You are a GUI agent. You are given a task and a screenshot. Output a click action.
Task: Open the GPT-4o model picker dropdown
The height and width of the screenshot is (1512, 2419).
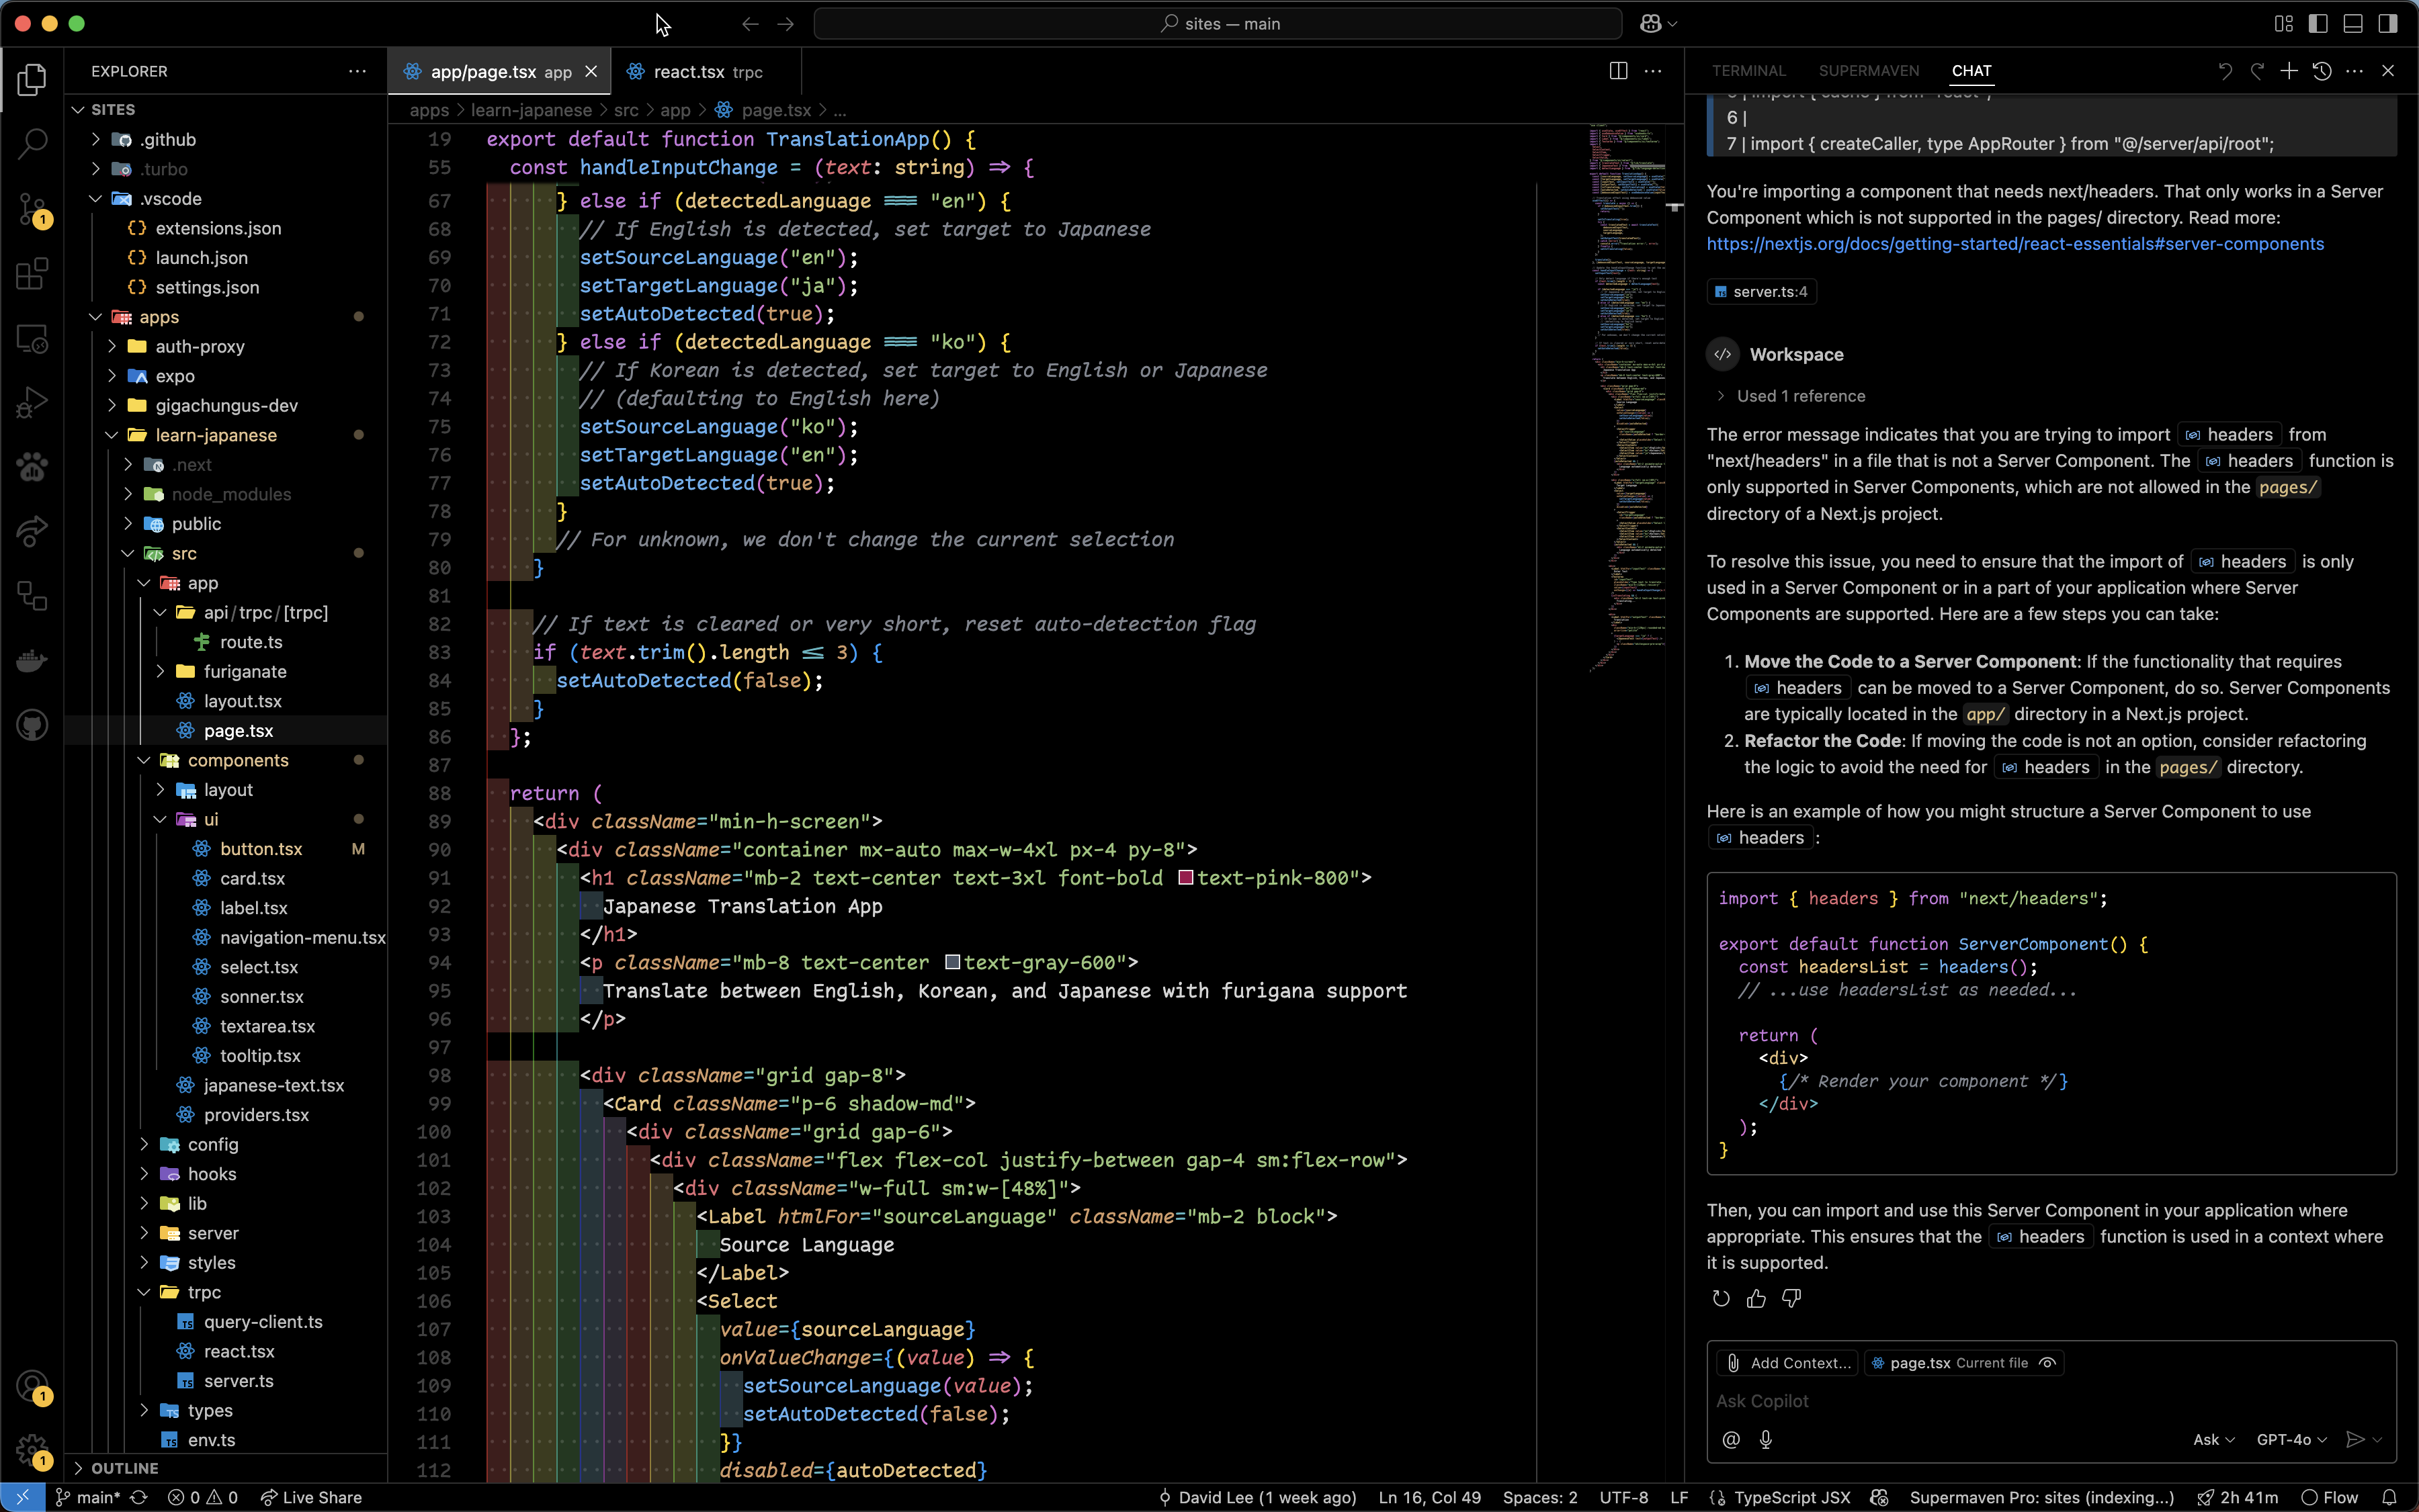pos(2291,1439)
